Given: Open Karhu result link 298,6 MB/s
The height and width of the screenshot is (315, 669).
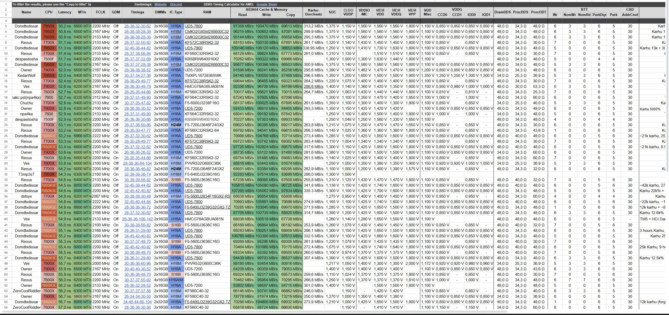Looking at the screenshot, I should pos(313,87).
